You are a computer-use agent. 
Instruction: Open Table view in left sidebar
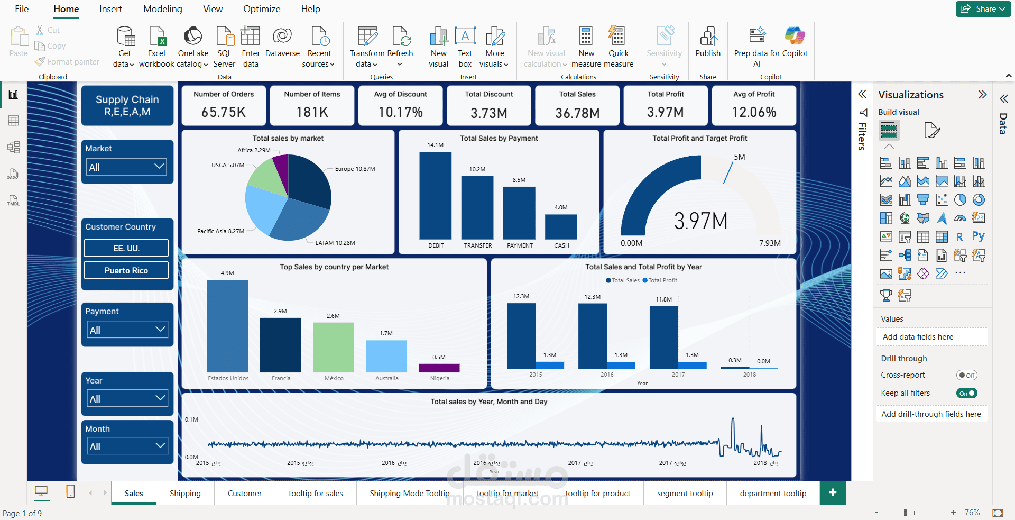[13, 121]
